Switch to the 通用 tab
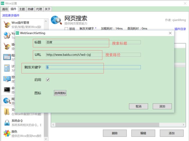189x141 pixels. point(5,9)
